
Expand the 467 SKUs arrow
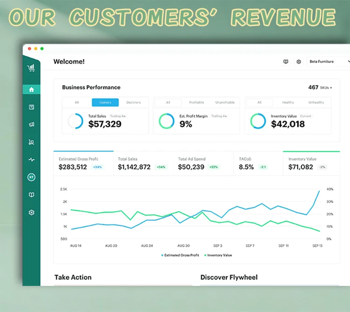331,88
